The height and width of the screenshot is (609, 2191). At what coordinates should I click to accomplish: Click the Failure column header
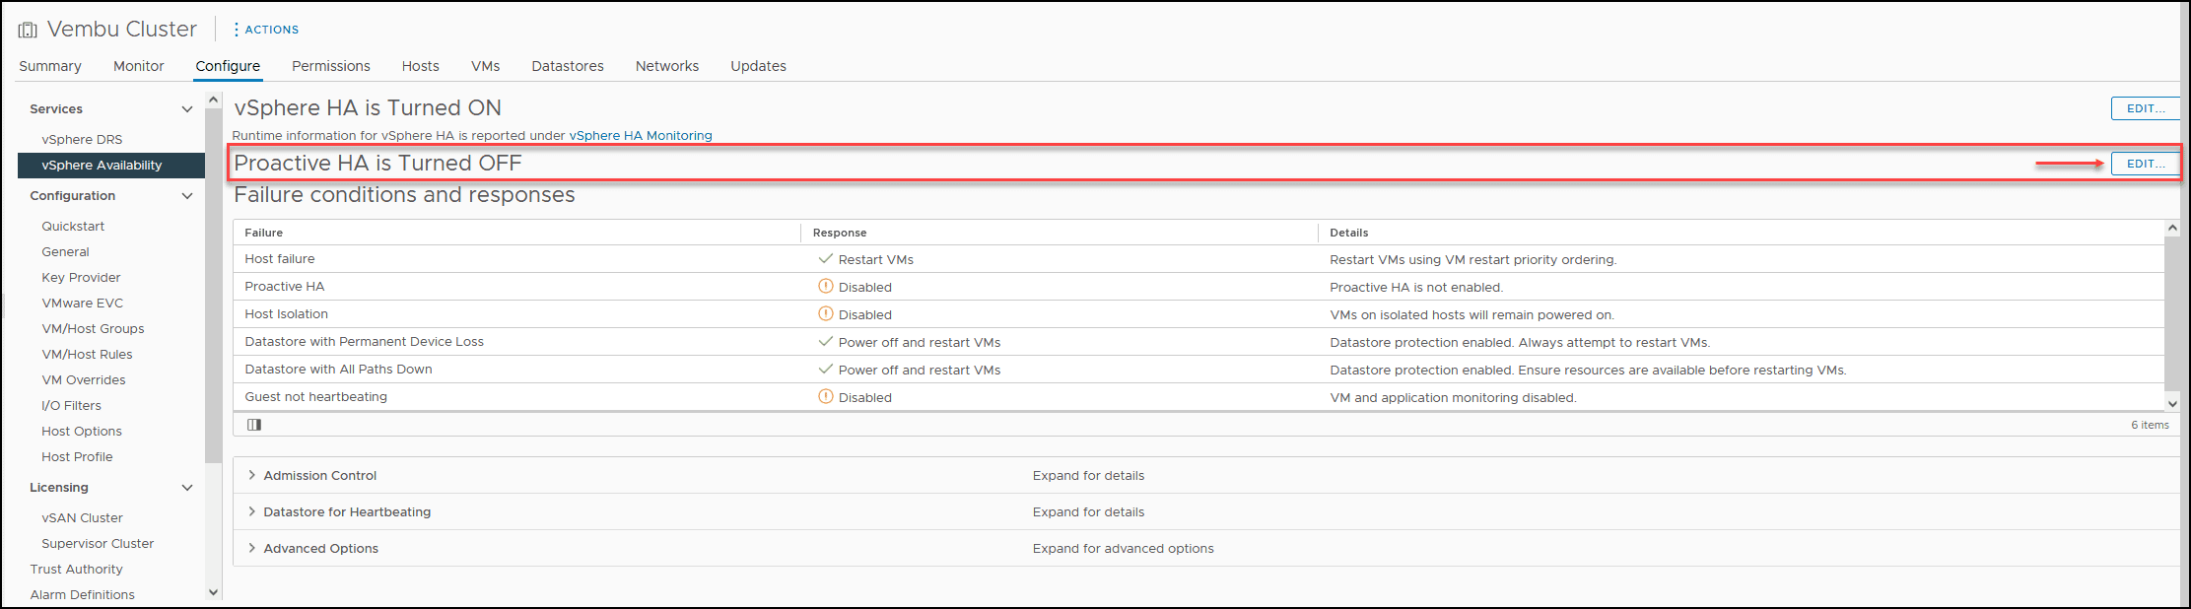coord(264,233)
